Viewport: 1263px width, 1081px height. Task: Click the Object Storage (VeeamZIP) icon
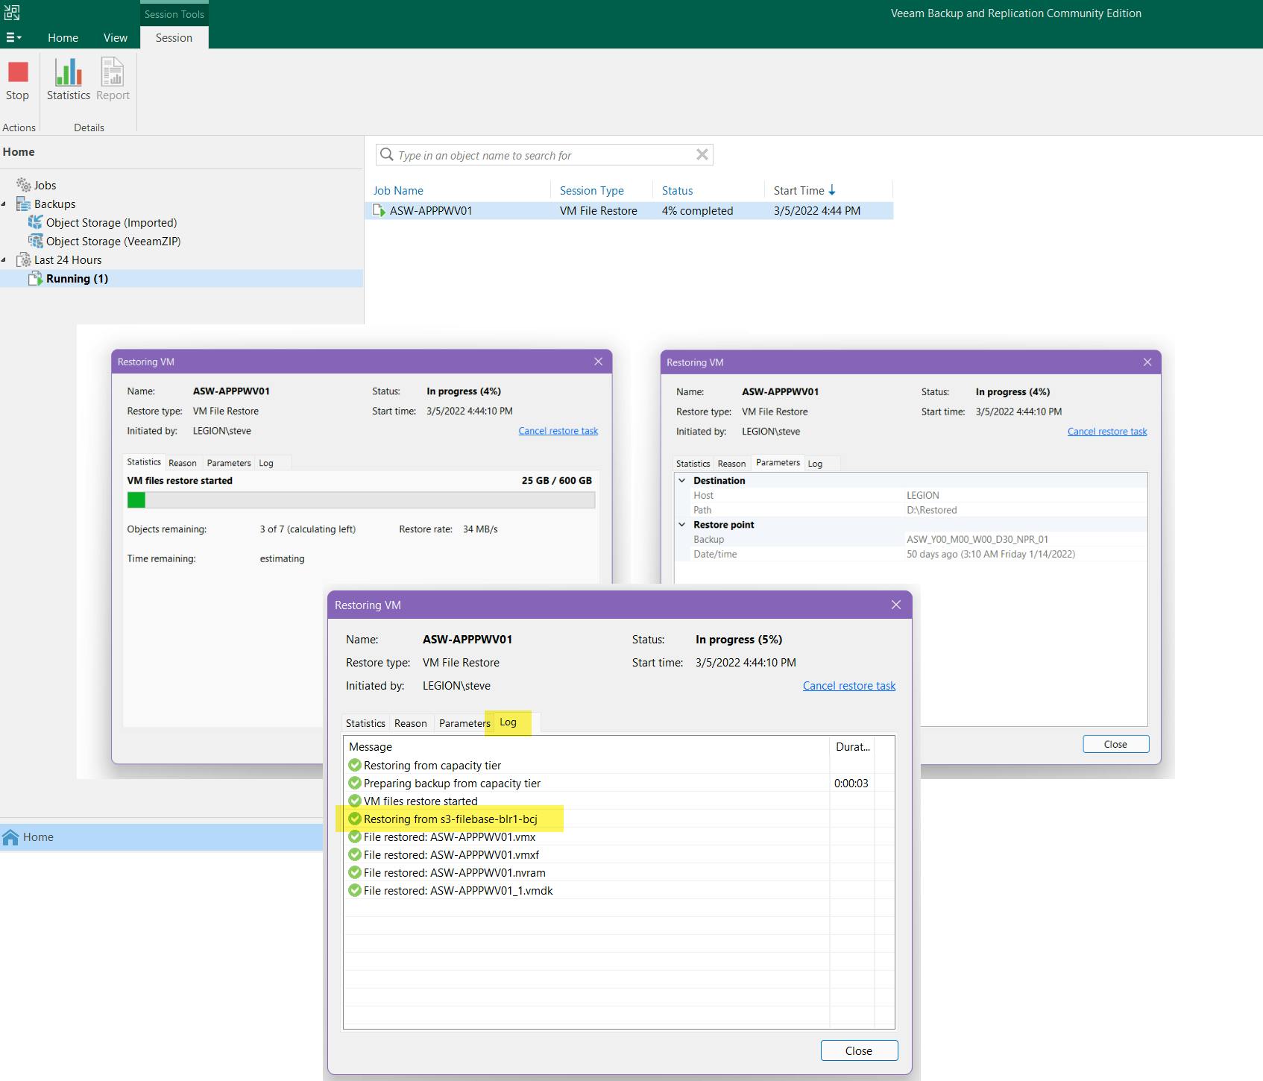coord(35,241)
